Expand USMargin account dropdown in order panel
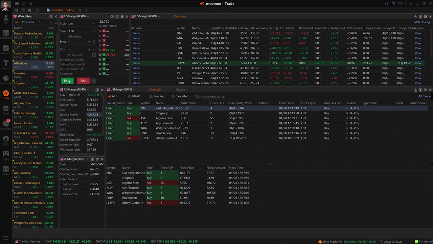Screen dimensions: 433x244 (x=88, y=16)
